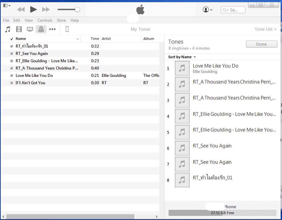
Task: Open the TV Shows library icon
Action: (30, 29)
